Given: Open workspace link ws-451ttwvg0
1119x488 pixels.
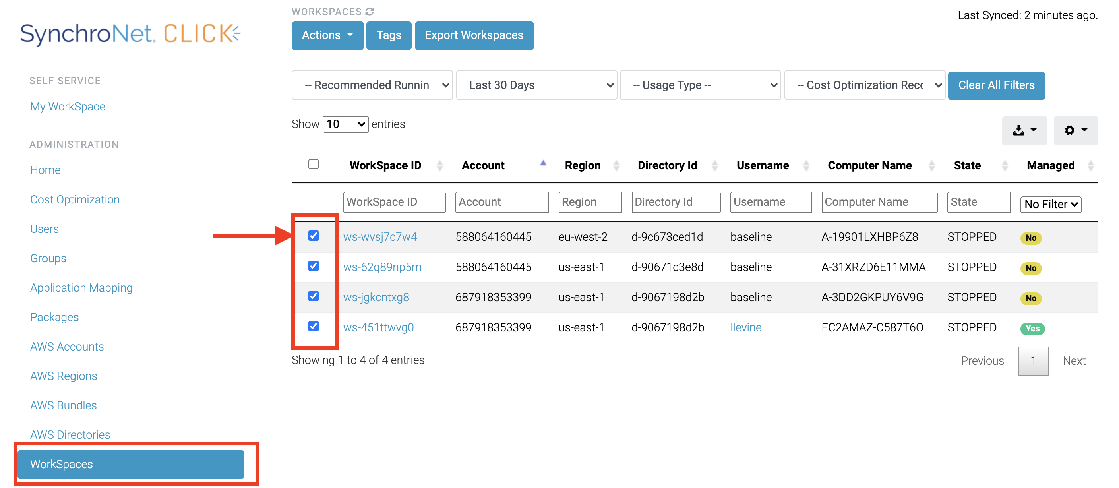Looking at the screenshot, I should tap(378, 327).
